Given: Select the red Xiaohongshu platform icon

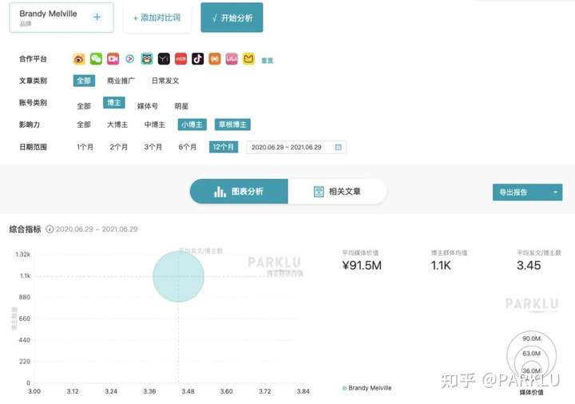Looking at the screenshot, I should (x=180, y=59).
